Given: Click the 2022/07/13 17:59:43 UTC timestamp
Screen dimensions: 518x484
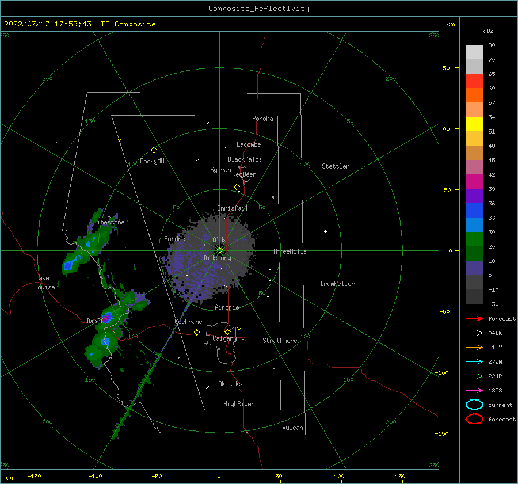Looking at the screenshot, I should (x=56, y=24).
